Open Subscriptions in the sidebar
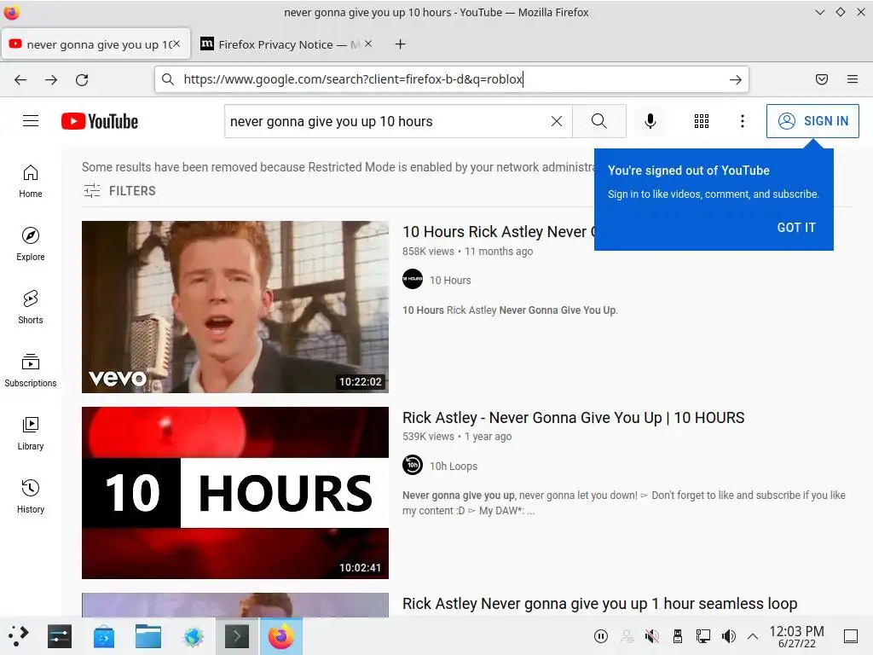873x655 pixels. coord(31,370)
